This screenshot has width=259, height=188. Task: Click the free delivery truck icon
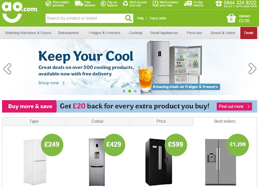(x=79, y=3)
